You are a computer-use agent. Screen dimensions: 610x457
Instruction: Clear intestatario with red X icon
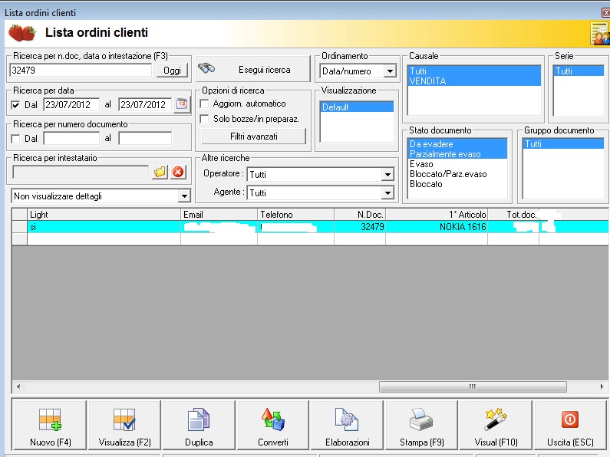(x=178, y=172)
